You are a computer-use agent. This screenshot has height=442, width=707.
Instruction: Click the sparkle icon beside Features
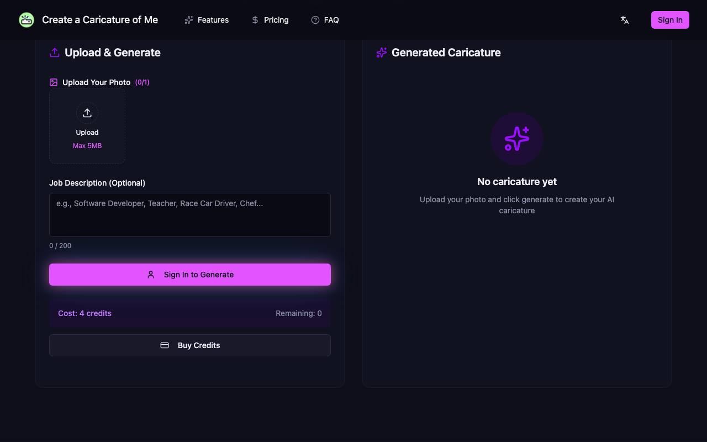(x=189, y=20)
